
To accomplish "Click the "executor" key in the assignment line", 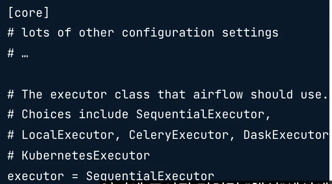I will pos(36,176).
